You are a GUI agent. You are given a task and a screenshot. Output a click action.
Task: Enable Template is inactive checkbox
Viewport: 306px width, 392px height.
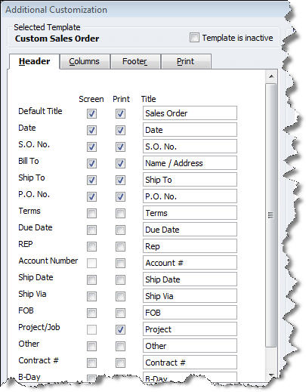tap(194, 38)
